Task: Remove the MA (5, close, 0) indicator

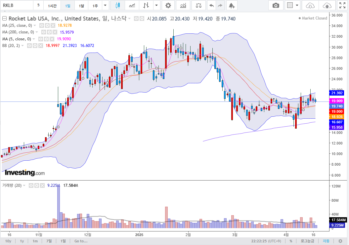Action: pyautogui.click(x=52, y=39)
